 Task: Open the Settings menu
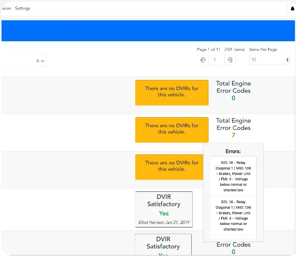[x=22, y=9]
